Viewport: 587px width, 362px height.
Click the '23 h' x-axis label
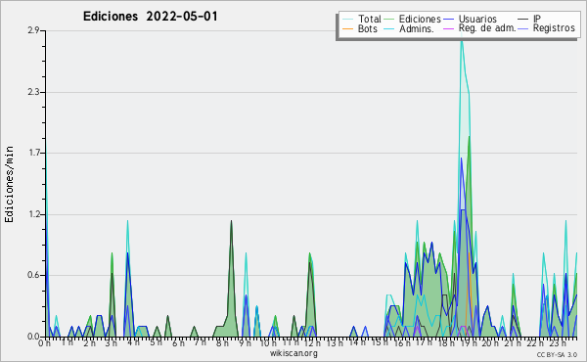(x=558, y=343)
